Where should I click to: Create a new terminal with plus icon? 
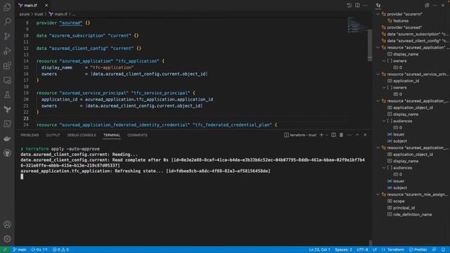321,135
